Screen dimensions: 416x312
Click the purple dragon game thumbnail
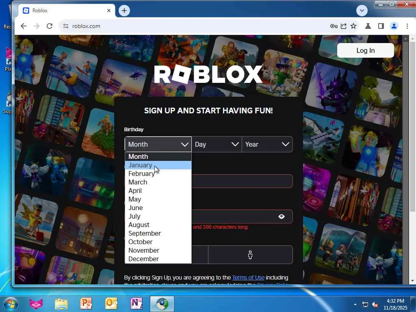(x=331, y=88)
